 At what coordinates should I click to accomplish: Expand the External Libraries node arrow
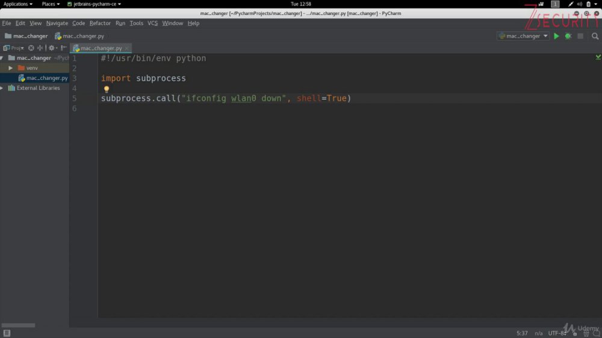[x=2, y=88]
